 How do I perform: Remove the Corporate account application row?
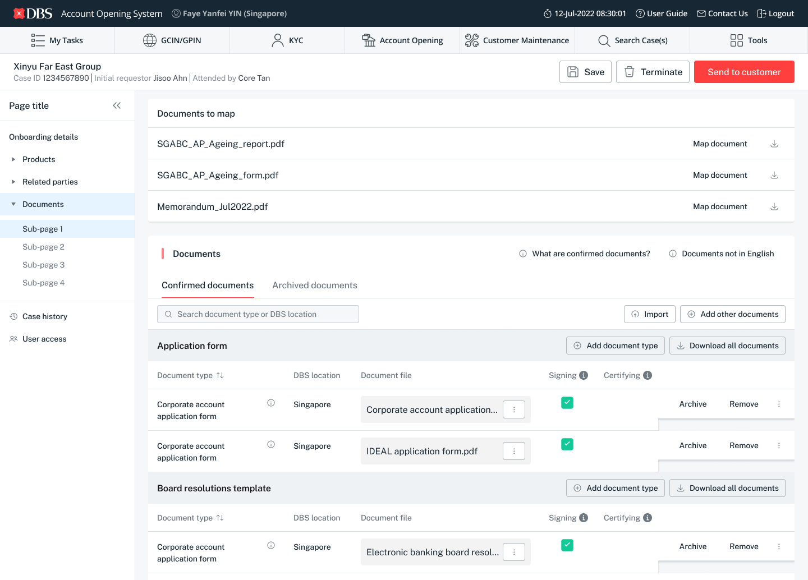click(x=744, y=404)
